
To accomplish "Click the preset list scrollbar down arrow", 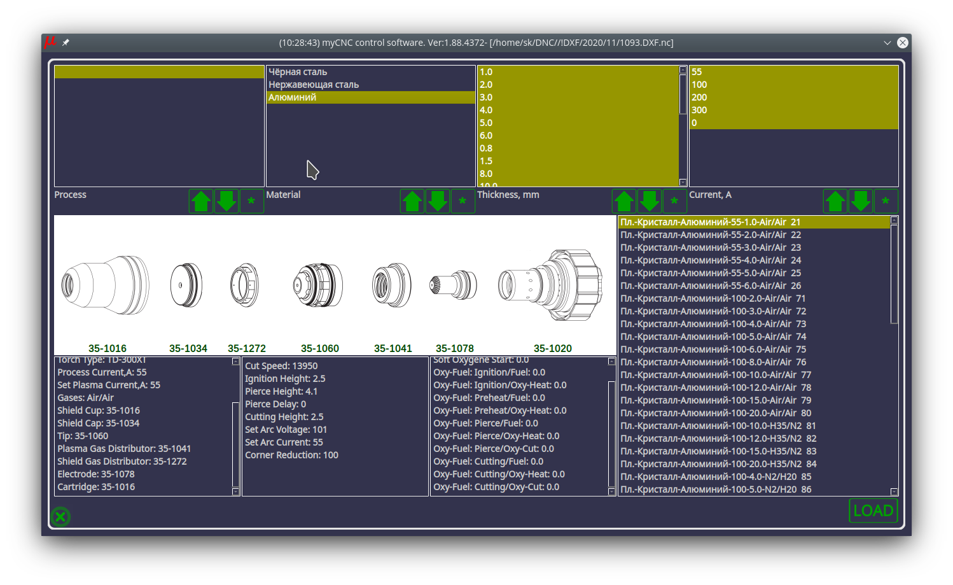I will tap(894, 491).
